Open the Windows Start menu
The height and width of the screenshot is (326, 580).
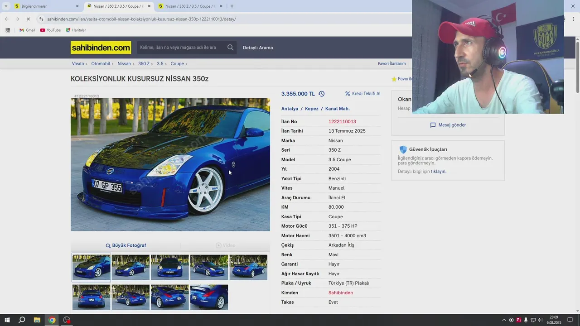click(7, 320)
